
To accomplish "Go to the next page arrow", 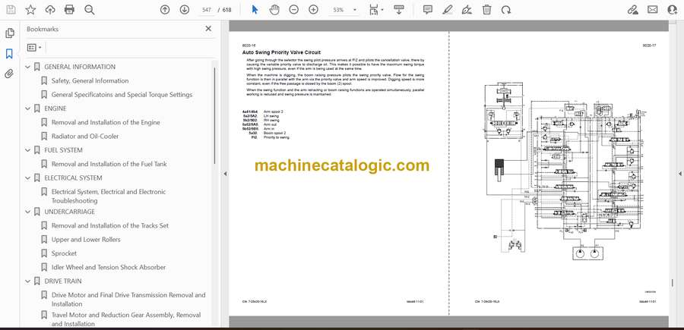I will tap(185, 10).
